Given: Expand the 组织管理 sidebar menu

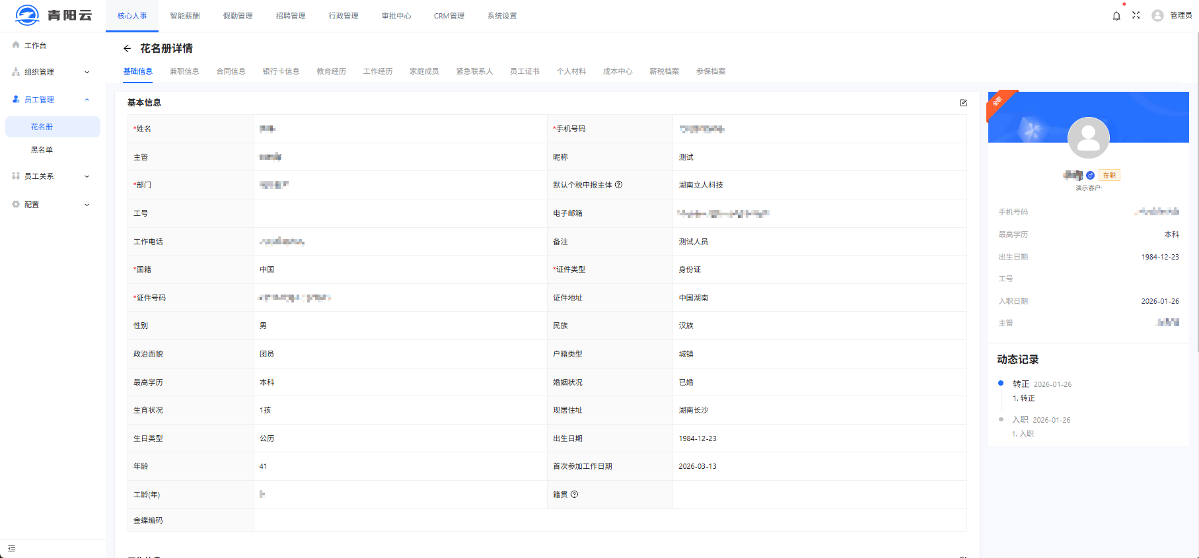Looking at the screenshot, I should (x=52, y=72).
